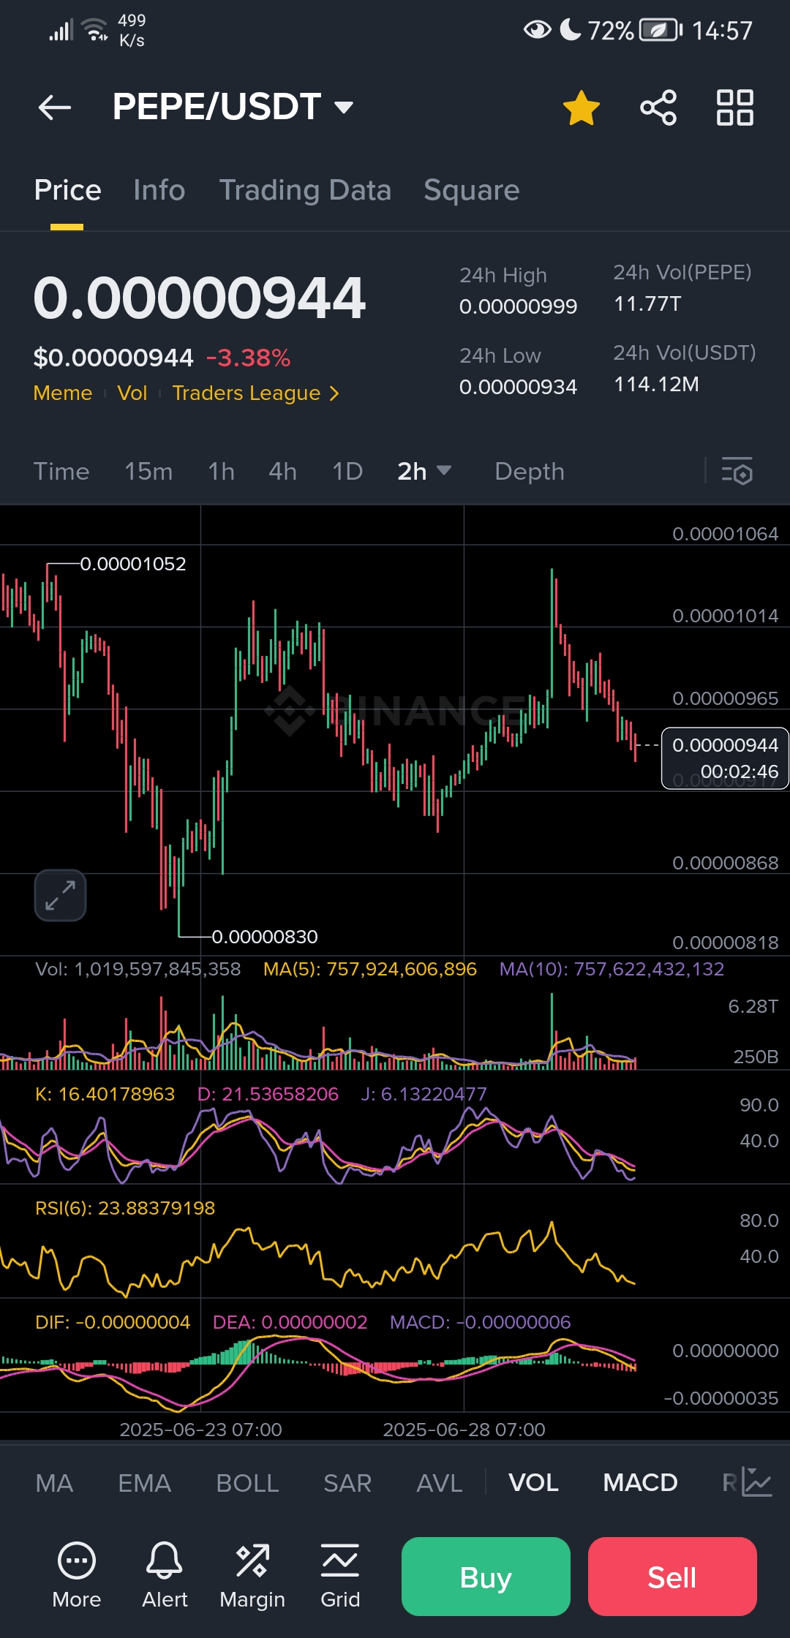The width and height of the screenshot is (790, 1638).
Task: Tap the Wi-Fi status icon
Action: [x=95, y=30]
